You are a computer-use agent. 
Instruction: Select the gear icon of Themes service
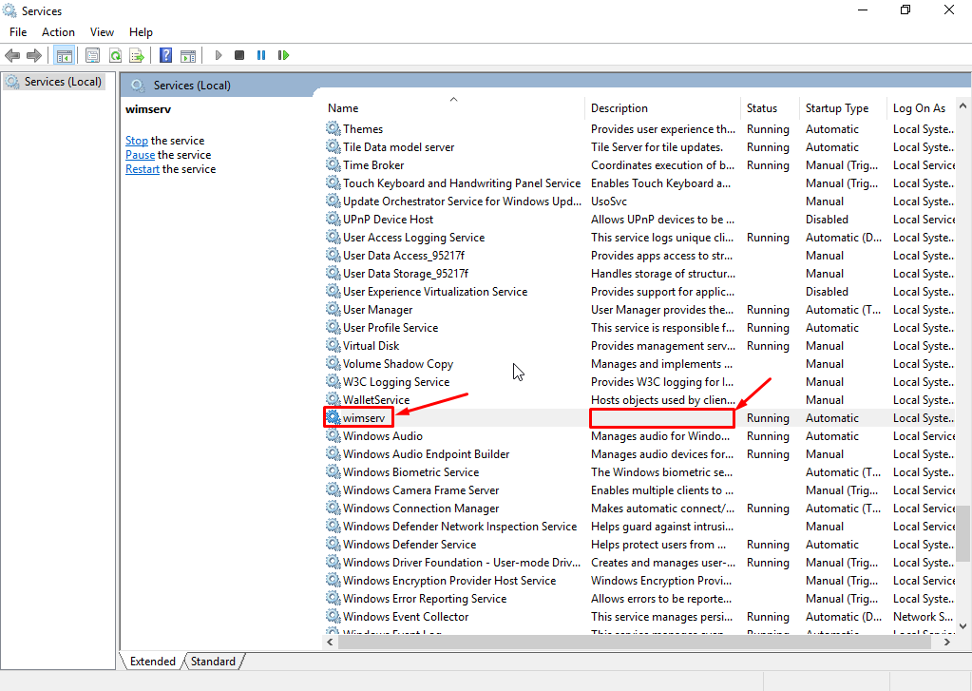[x=334, y=128]
